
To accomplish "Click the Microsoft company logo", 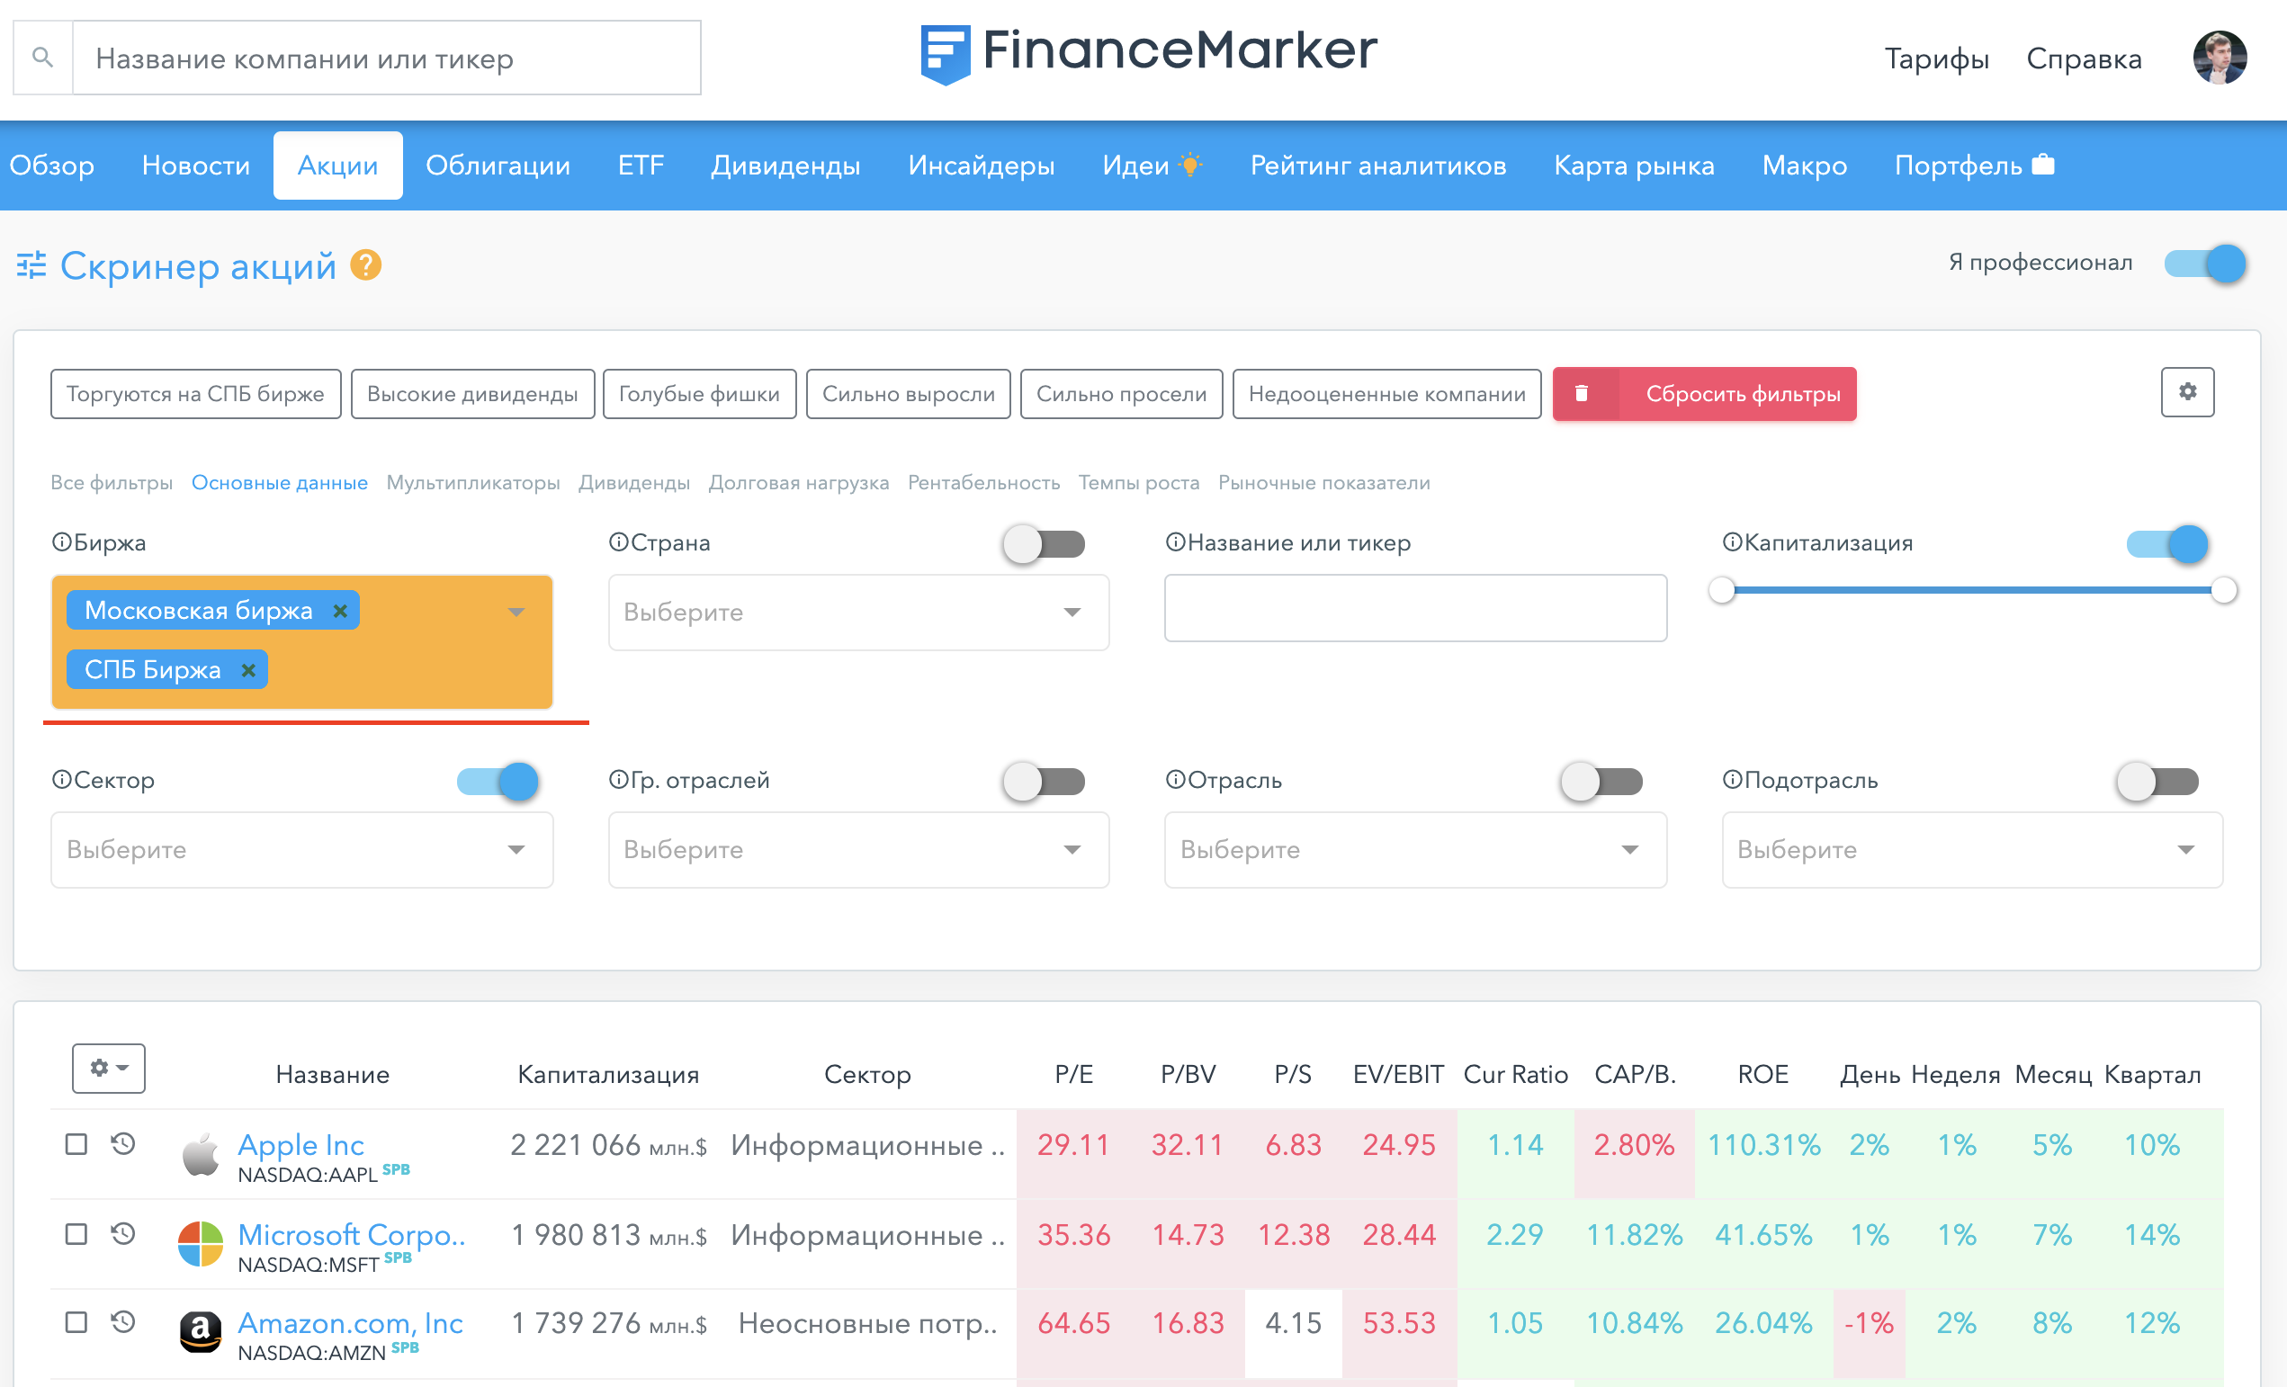I will pos(201,1243).
